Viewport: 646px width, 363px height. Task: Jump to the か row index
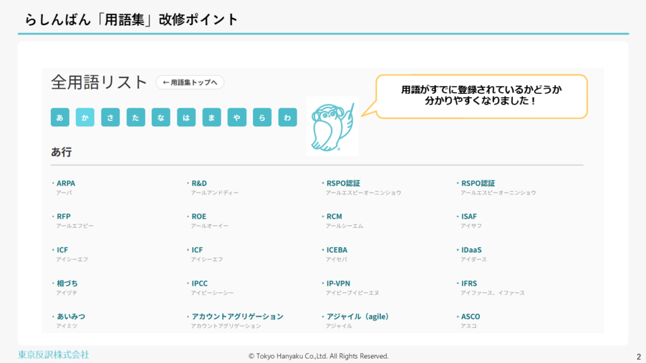[85, 117]
